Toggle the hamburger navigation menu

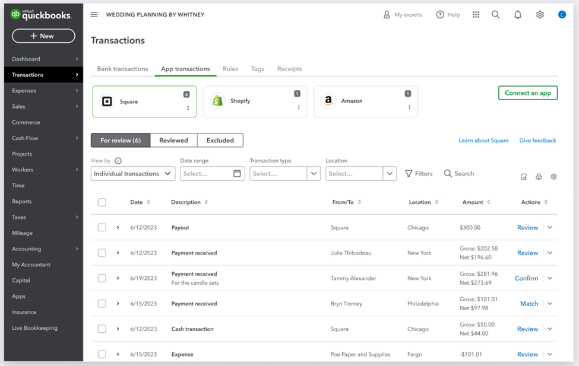click(x=94, y=15)
